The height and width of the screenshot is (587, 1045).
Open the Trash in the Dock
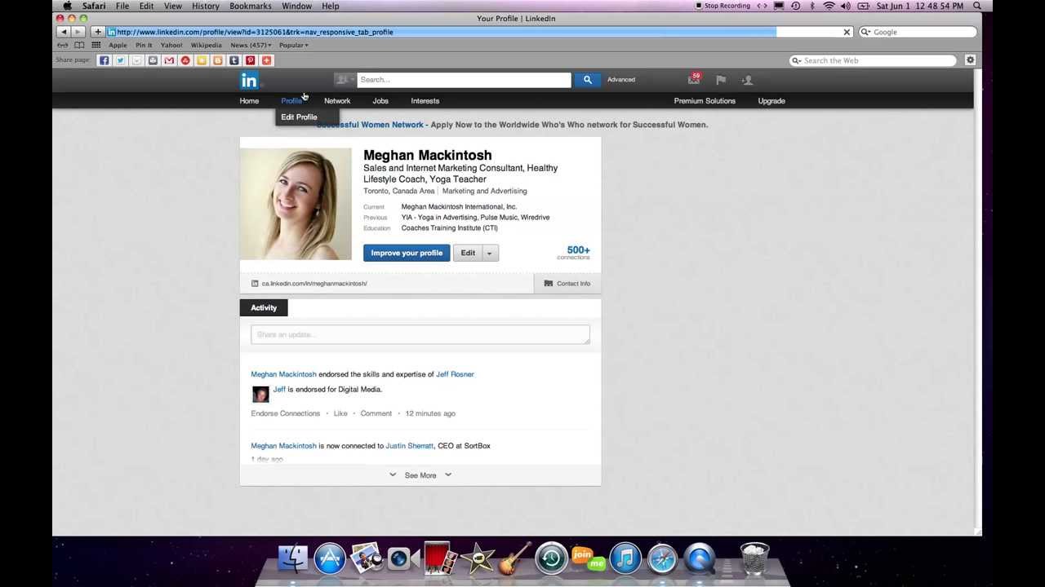(754, 558)
